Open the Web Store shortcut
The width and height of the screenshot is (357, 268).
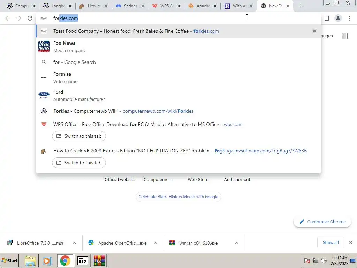[198, 180]
